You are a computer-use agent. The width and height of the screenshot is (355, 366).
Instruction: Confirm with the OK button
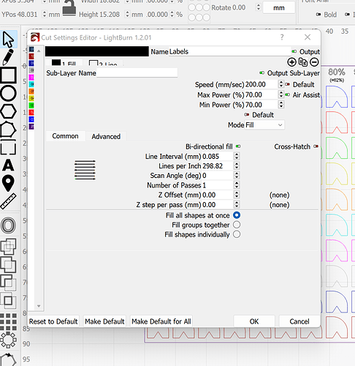point(254,321)
